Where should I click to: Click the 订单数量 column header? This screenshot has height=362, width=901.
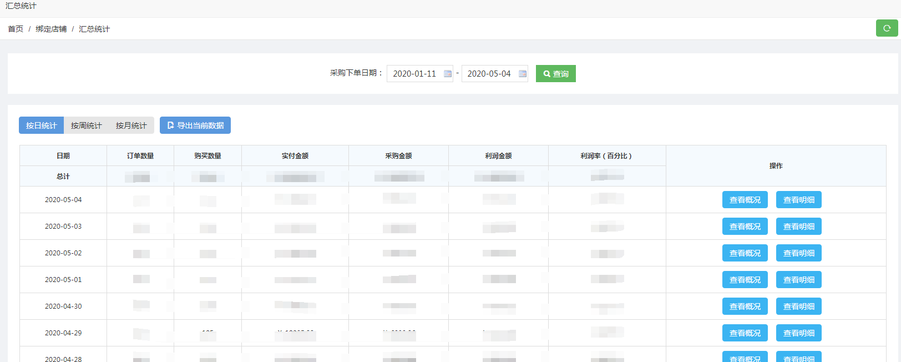(140, 156)
